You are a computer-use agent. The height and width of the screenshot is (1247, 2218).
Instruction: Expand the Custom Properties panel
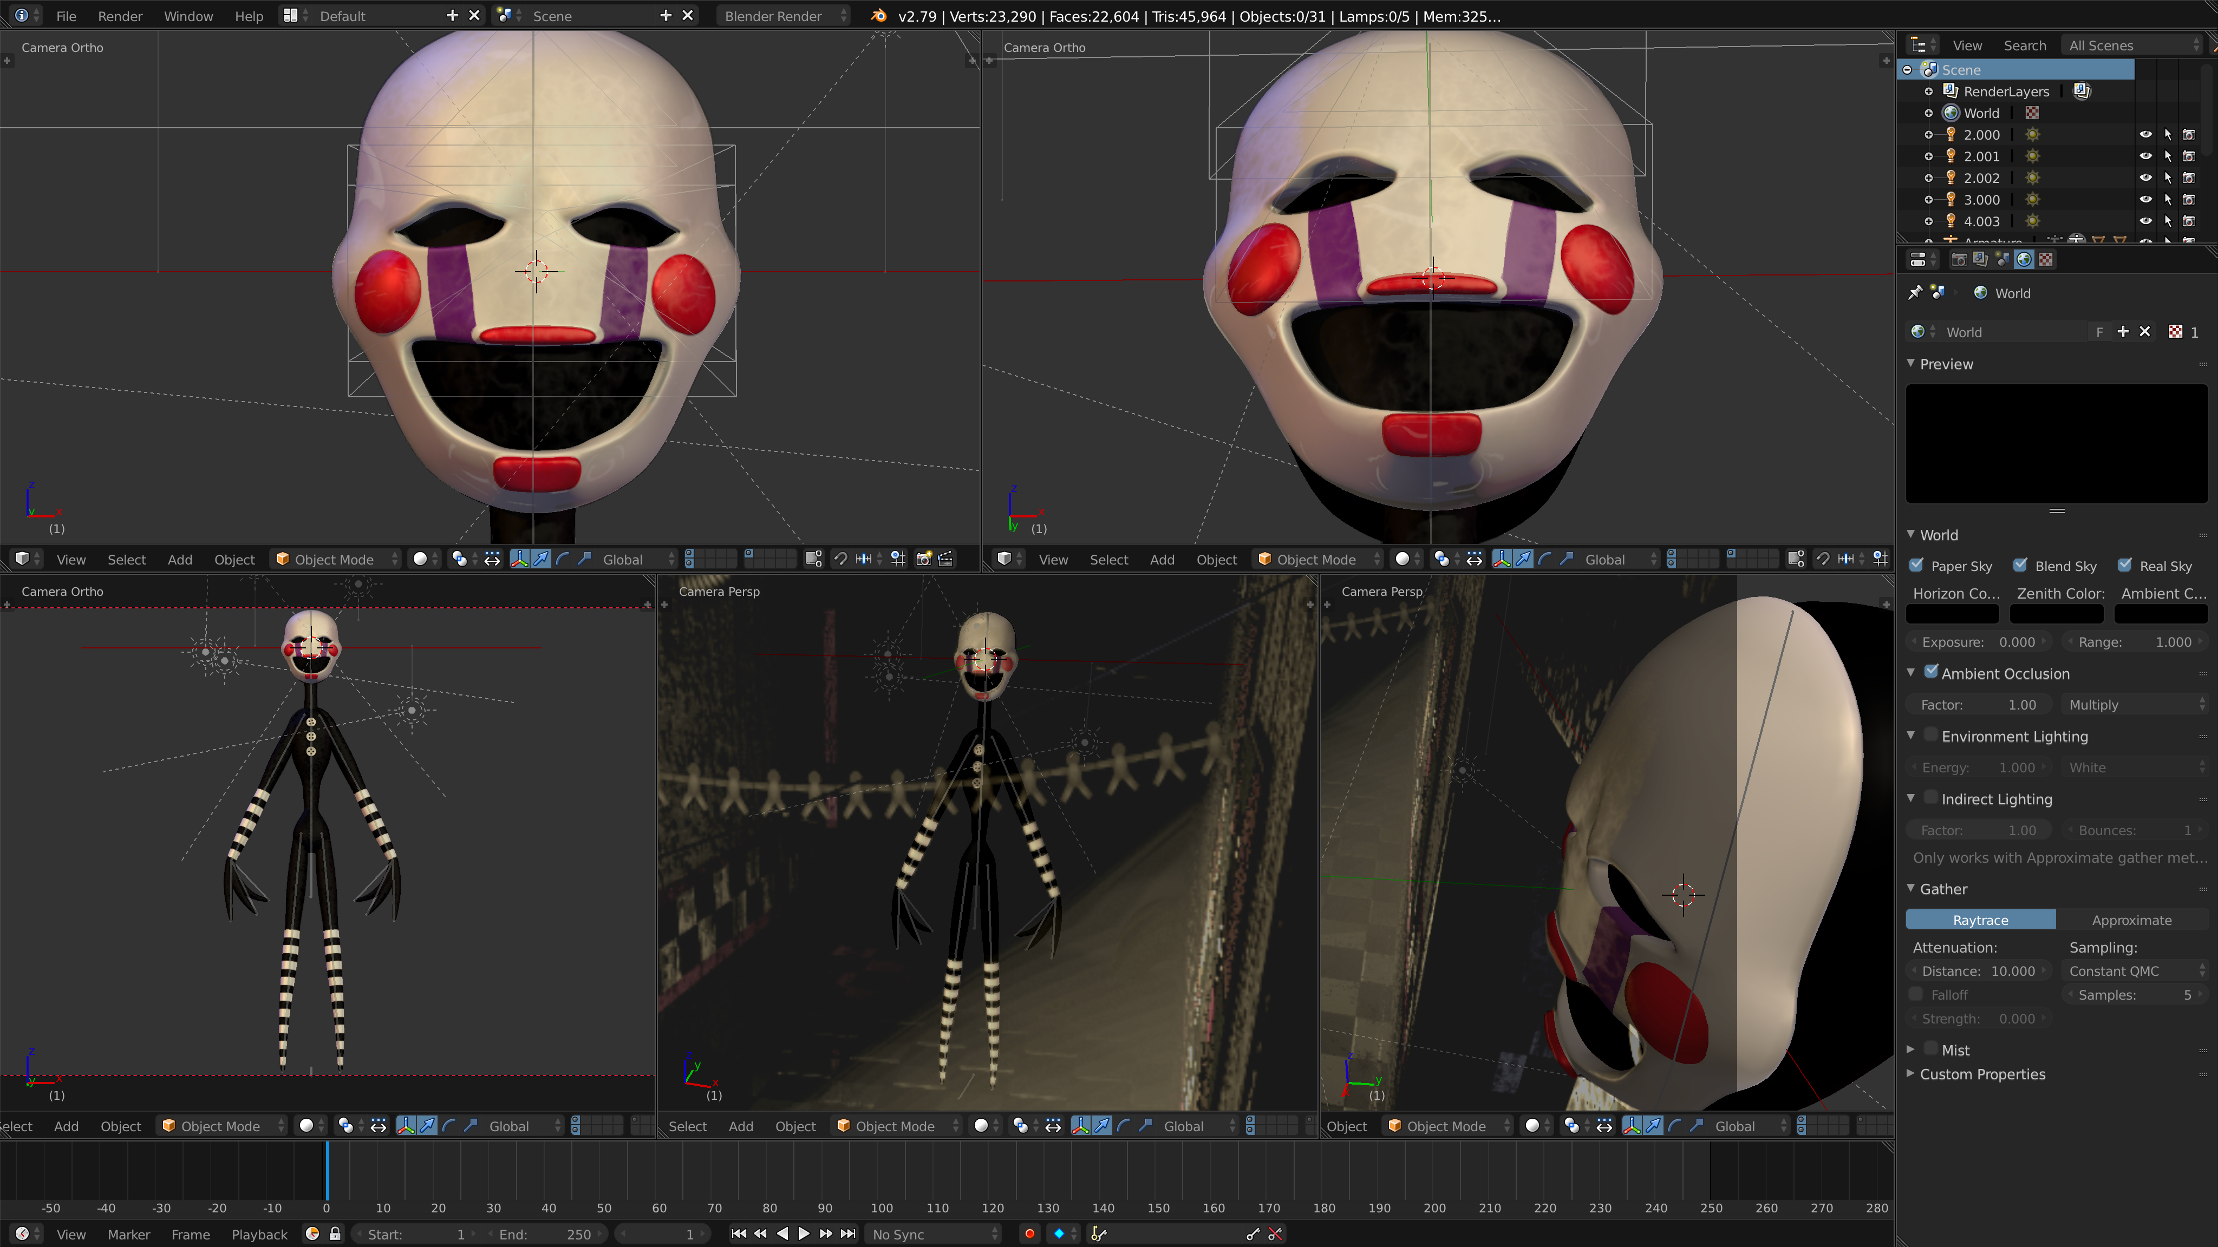1910,1073
